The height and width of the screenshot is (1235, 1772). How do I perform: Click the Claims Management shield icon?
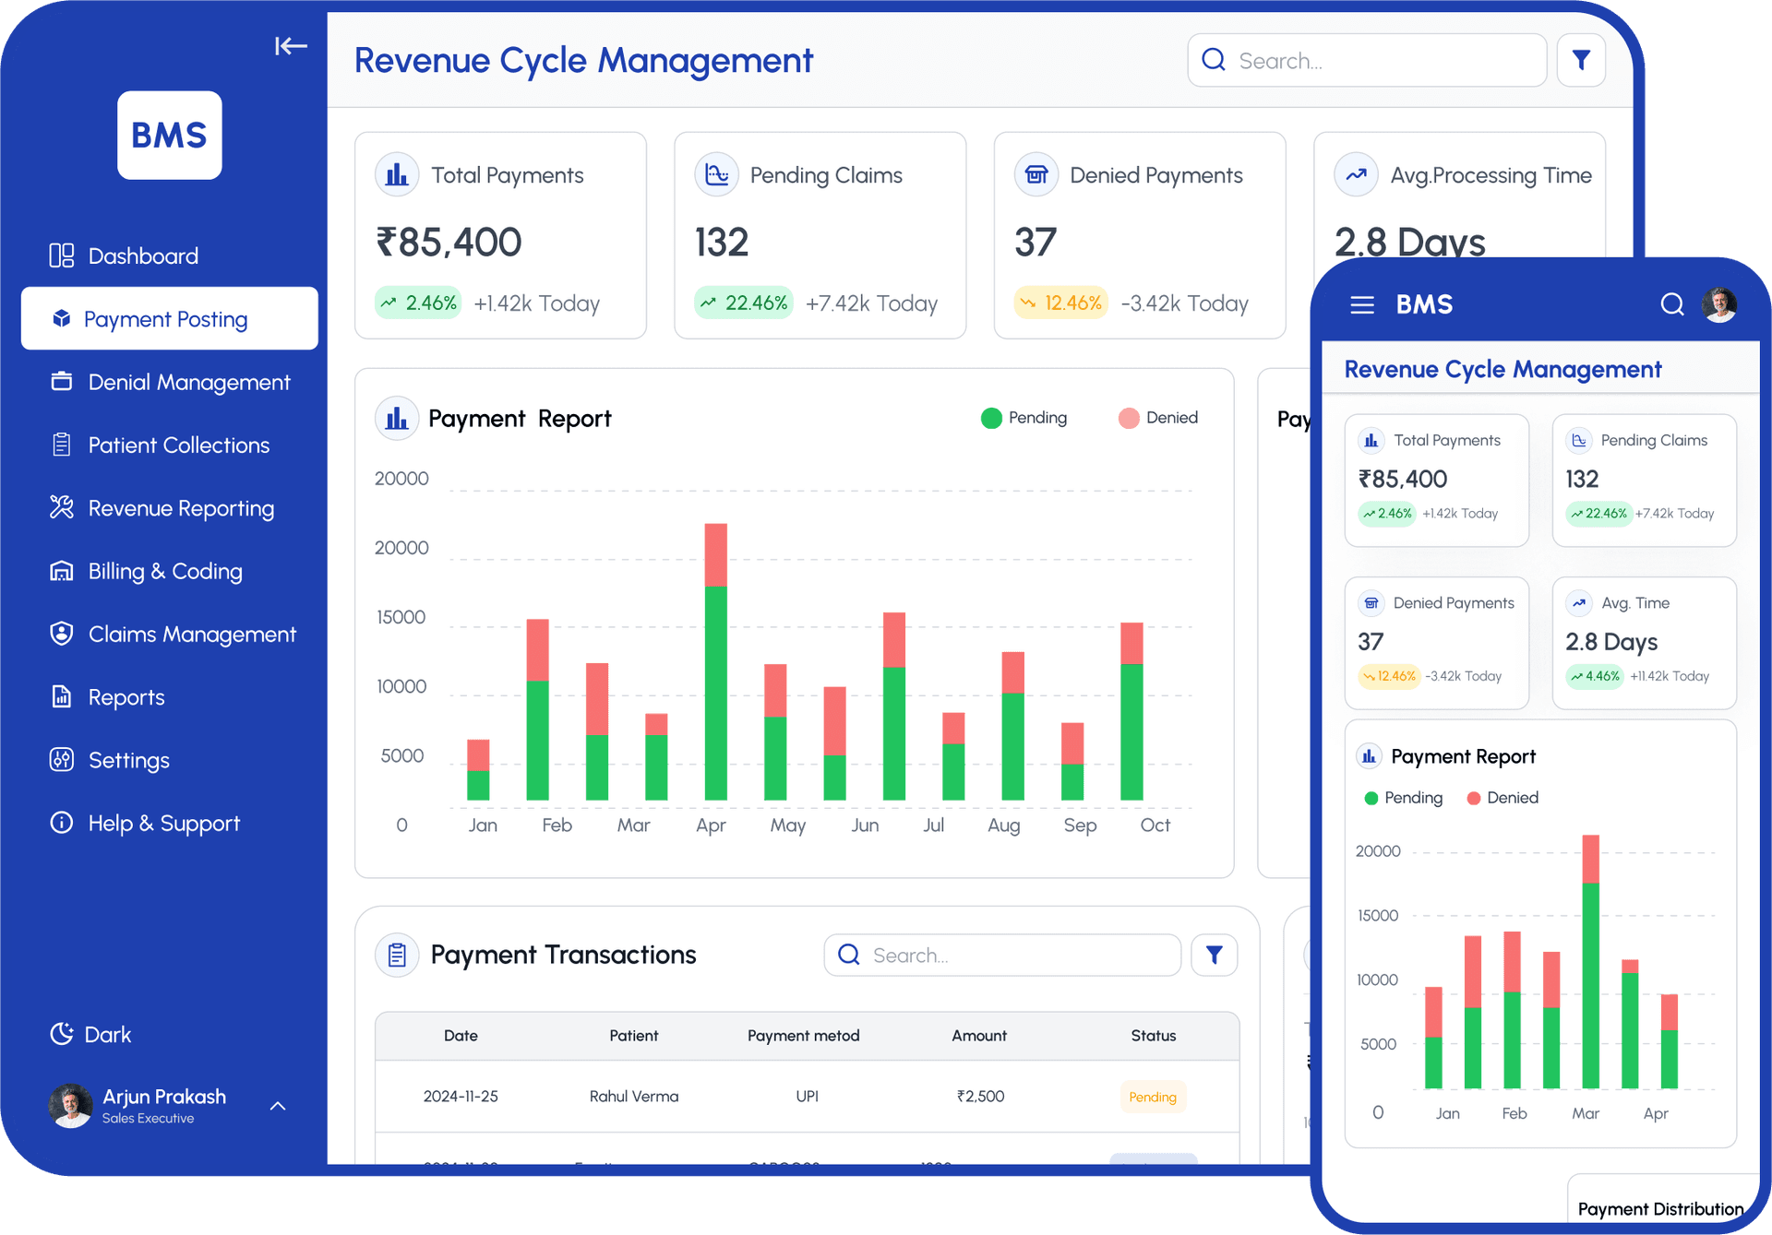61,634
